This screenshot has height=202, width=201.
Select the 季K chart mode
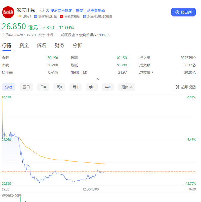tap(92, 87)
